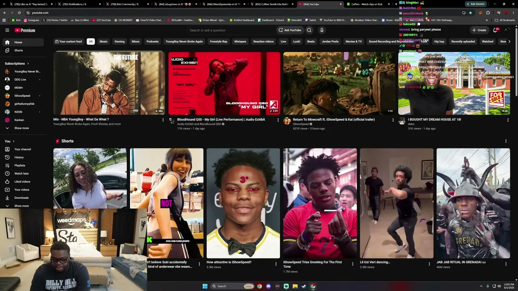Open Steam from the taskbar
The width and height of the screenshot is (518, 291).
[304, 286]
